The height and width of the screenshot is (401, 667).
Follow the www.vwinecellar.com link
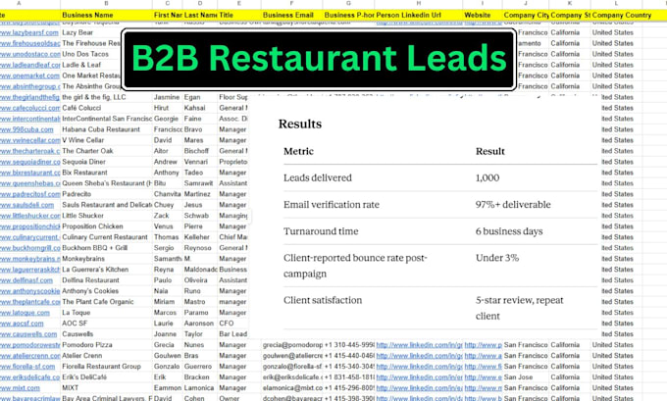(x=30, y=140)
